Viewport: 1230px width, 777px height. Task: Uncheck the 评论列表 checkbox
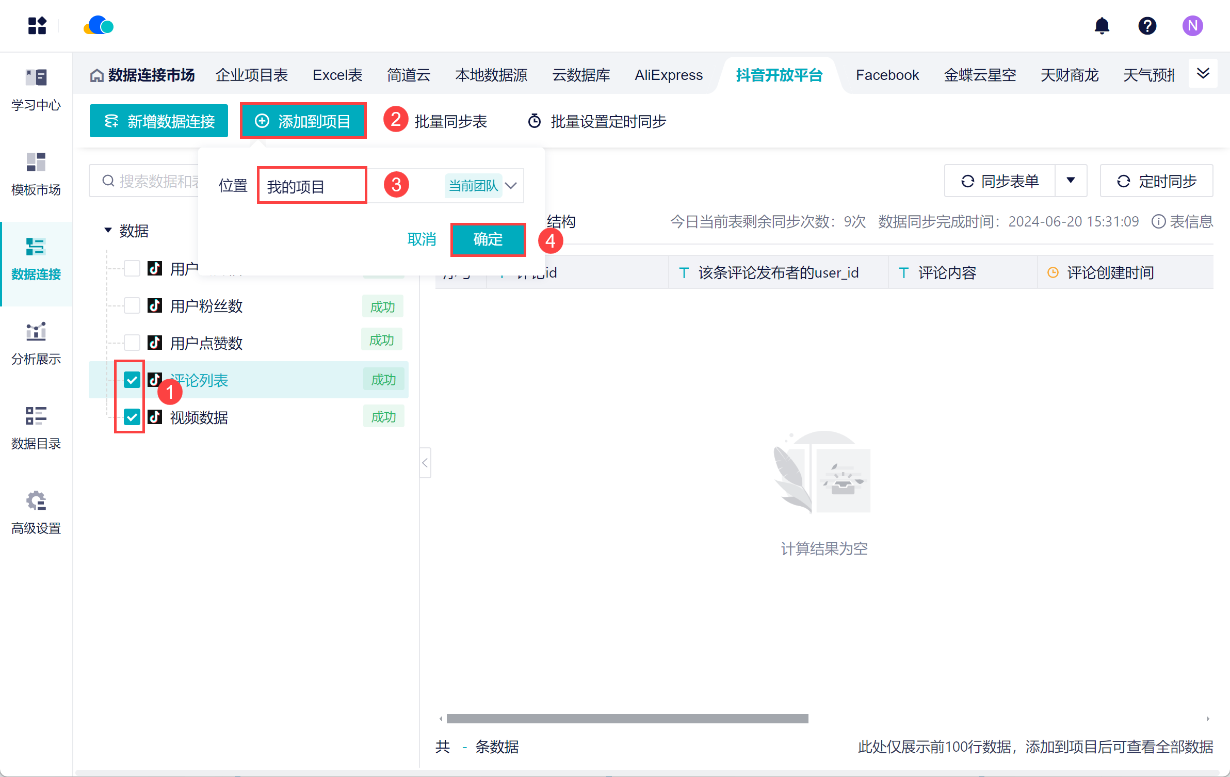(132, 380)
